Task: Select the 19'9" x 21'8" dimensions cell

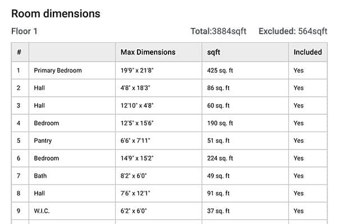Action: point(136,71)
